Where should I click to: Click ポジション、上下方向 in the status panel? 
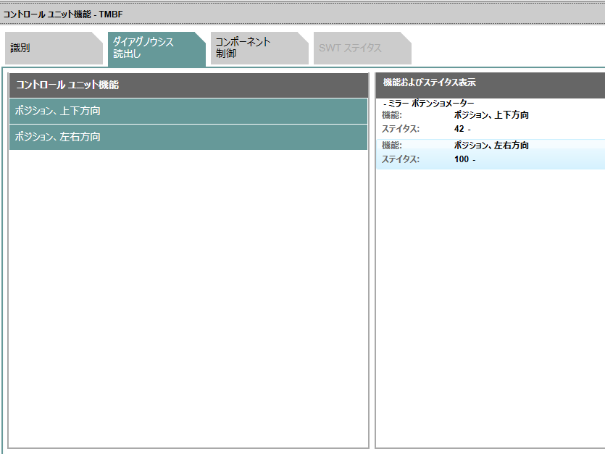(491, 115)
